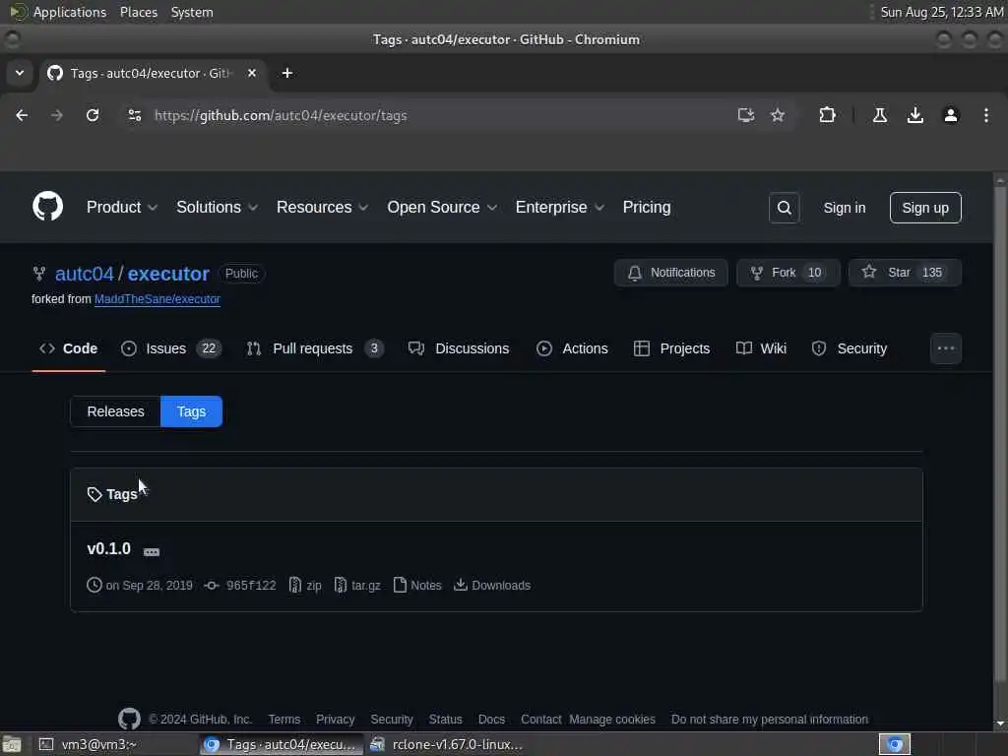
Task: Expand the Enterprise menu
Action: 560,208
